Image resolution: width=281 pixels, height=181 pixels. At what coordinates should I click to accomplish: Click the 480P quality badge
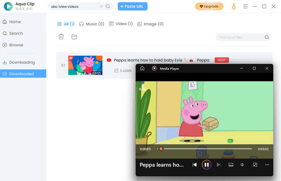(x=222, y=60)
